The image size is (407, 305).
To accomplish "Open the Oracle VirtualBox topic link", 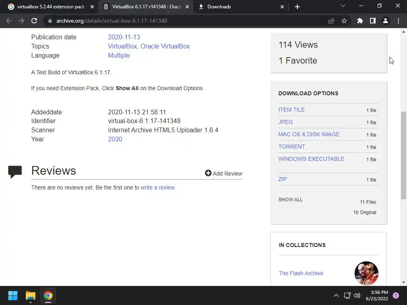I will coord(165,46).
